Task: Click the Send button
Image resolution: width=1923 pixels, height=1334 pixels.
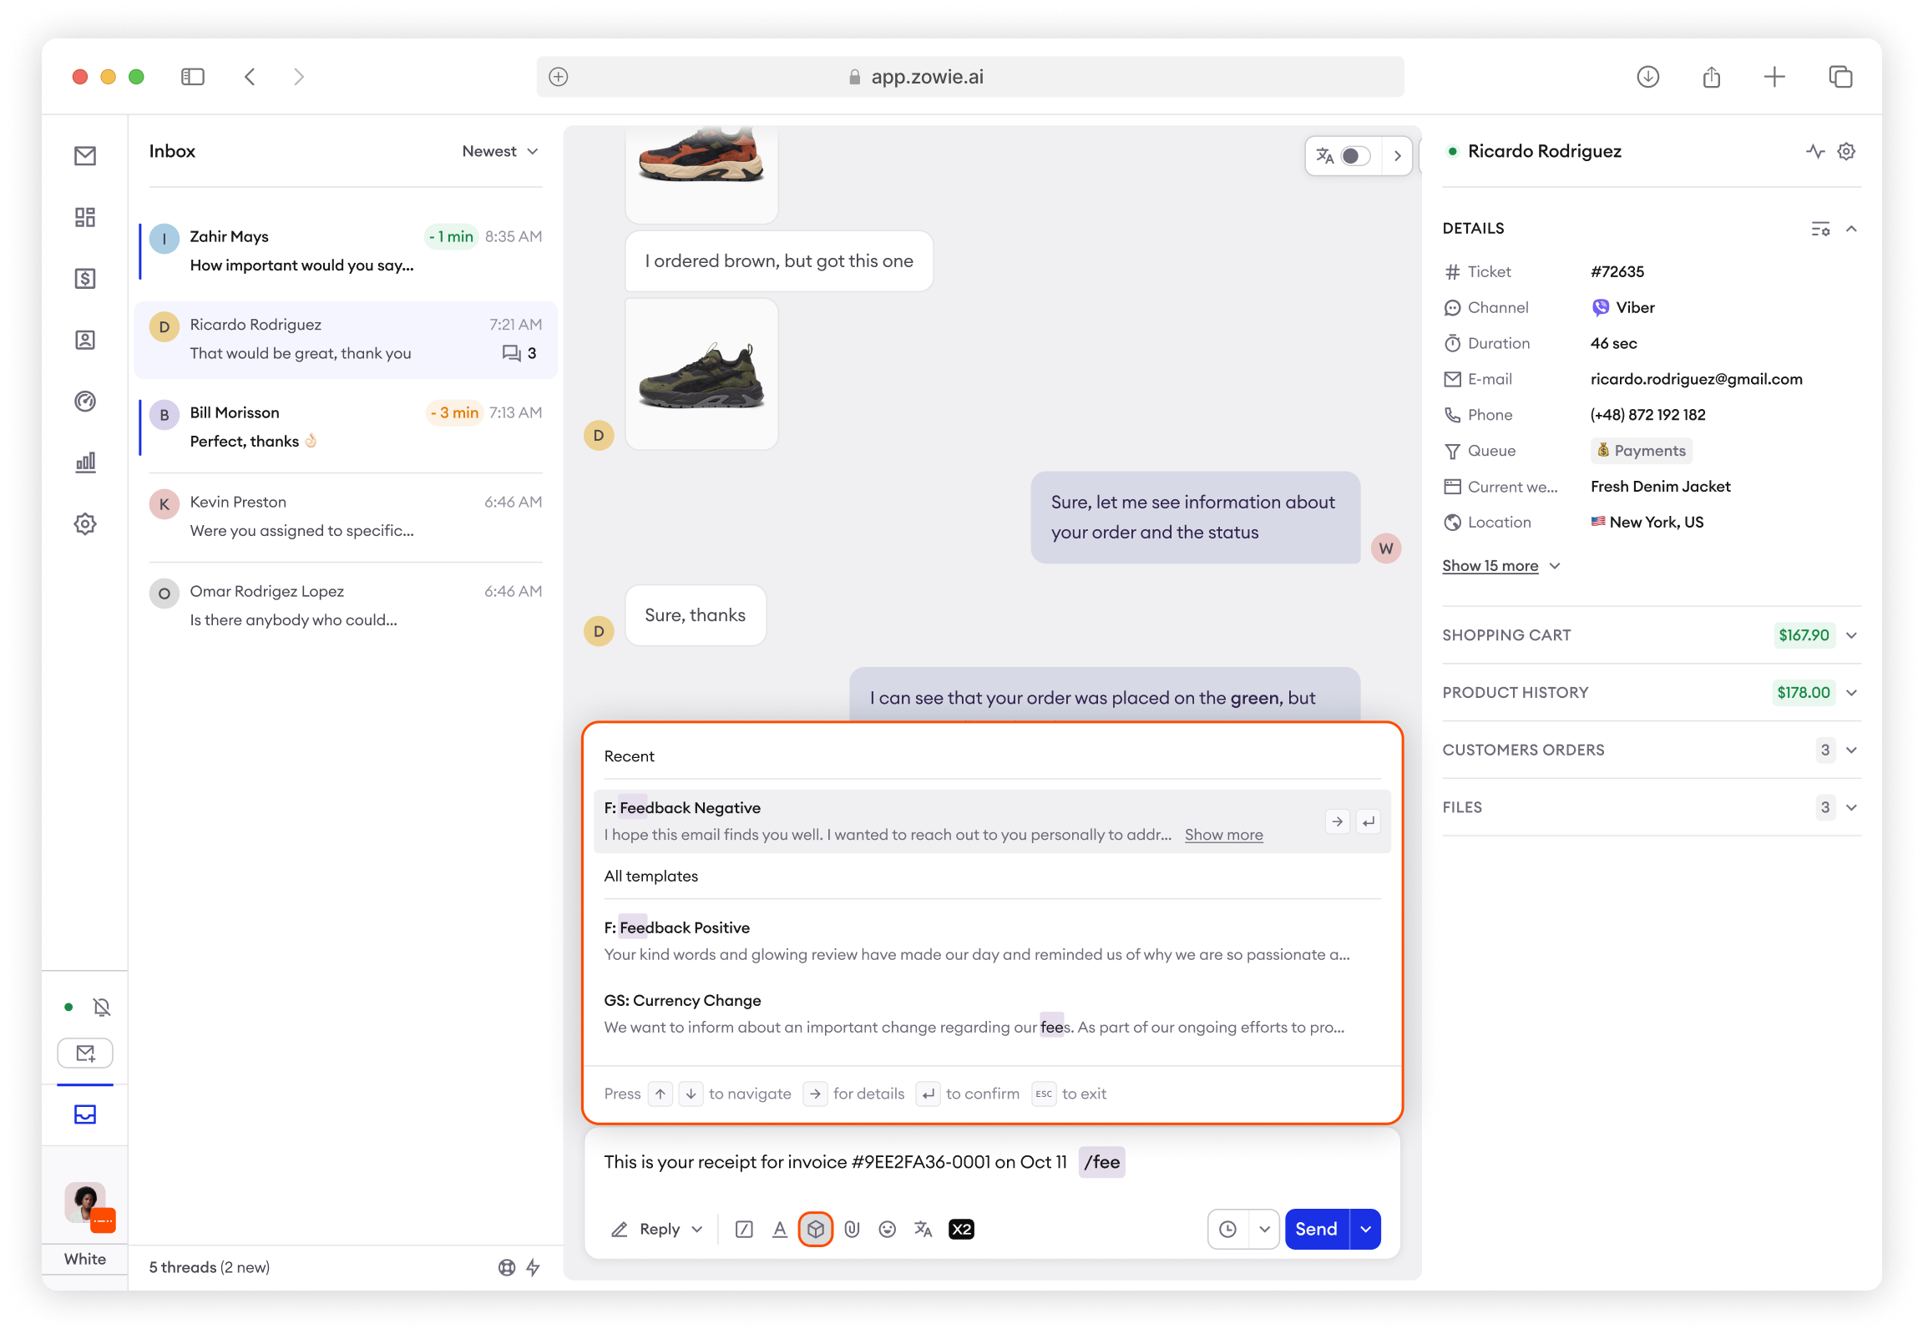Action: click(x=1316, y=1229)
